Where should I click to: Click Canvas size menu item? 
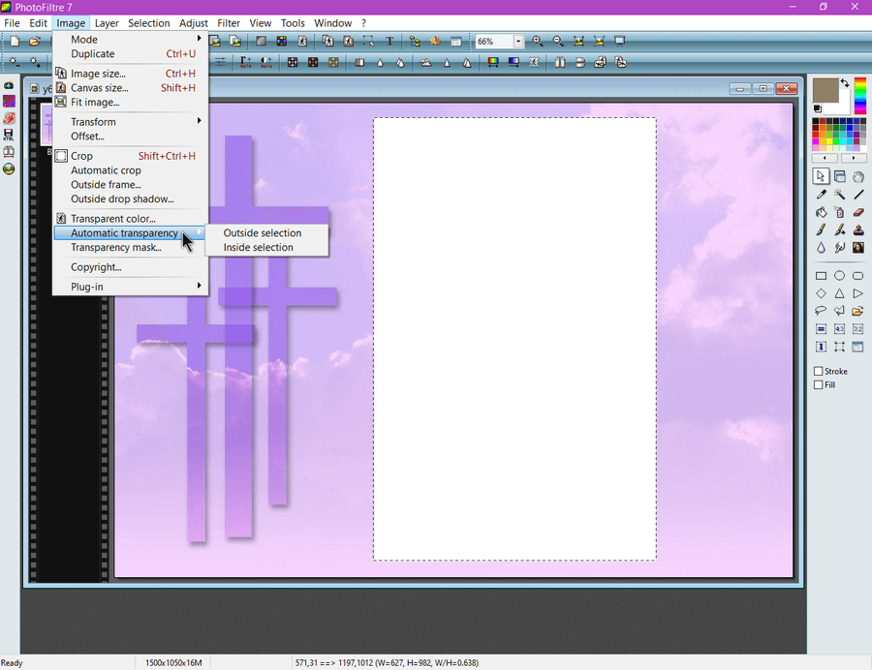coord(131,88)
